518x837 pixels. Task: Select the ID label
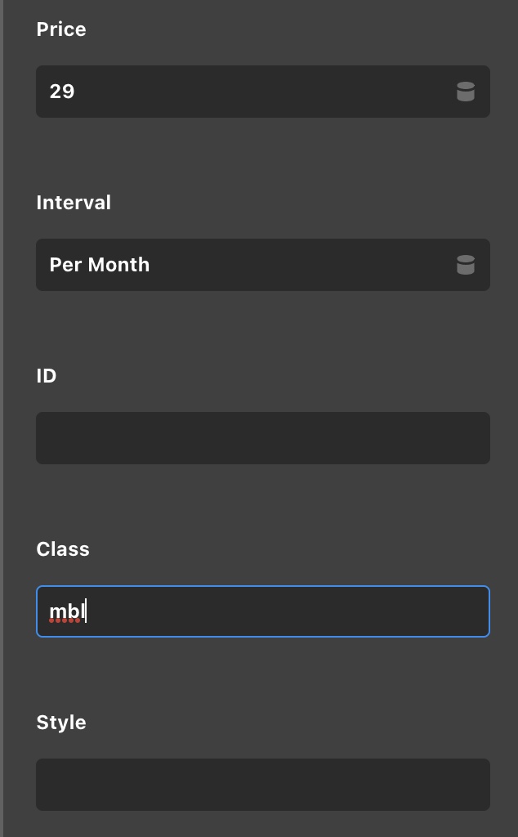coord(47,376)
